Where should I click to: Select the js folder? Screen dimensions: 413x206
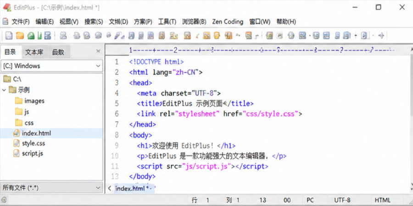tap(22, 112)
